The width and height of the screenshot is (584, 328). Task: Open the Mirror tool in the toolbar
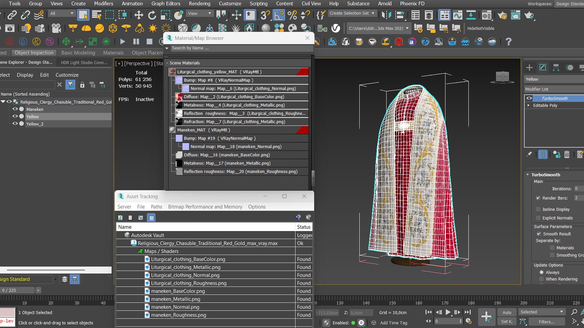pyautogui.click(x=386, y=15)
